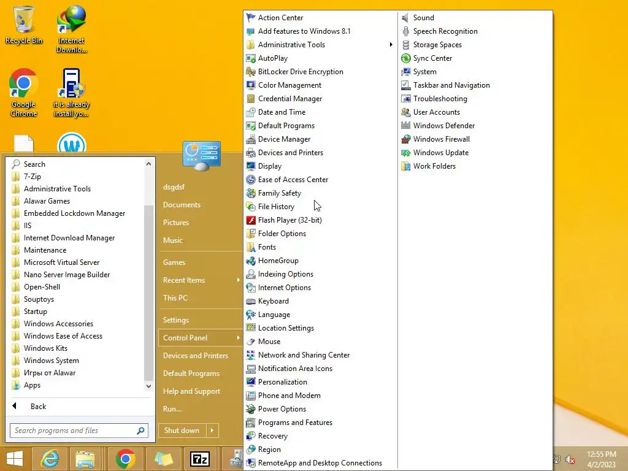Screen dimensions: 628x471
Task: Open the Shut down options arrow
Action: pos(212,431)
